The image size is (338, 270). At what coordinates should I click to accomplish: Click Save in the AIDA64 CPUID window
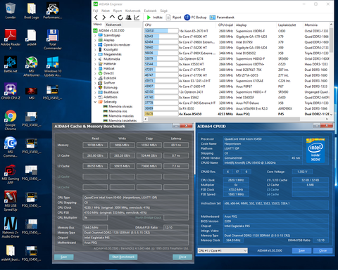tap(301, 250)
